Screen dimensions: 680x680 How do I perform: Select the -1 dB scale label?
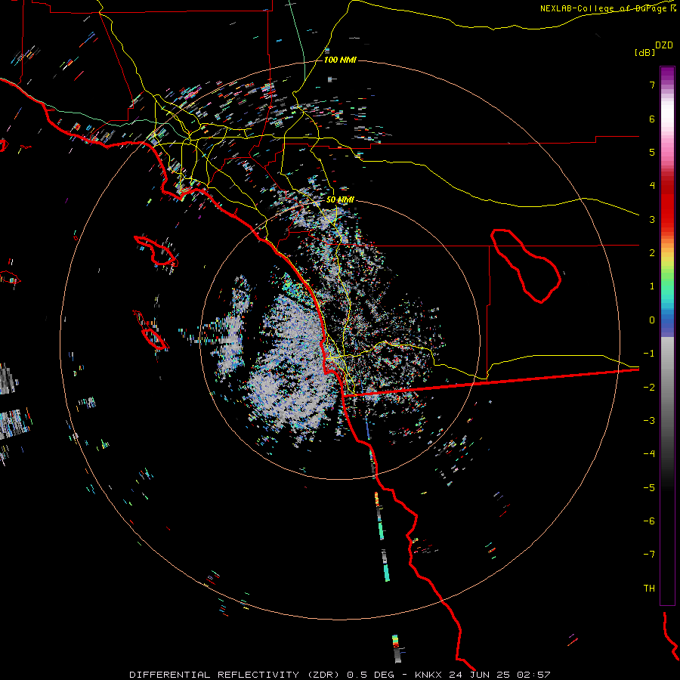(x=649, y=354)
